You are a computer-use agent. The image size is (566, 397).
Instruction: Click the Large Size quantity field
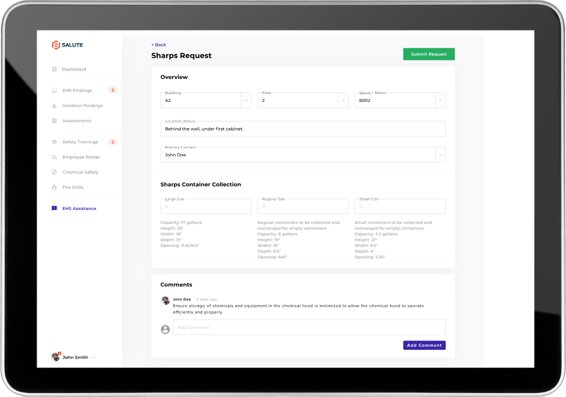click(206, 207)
